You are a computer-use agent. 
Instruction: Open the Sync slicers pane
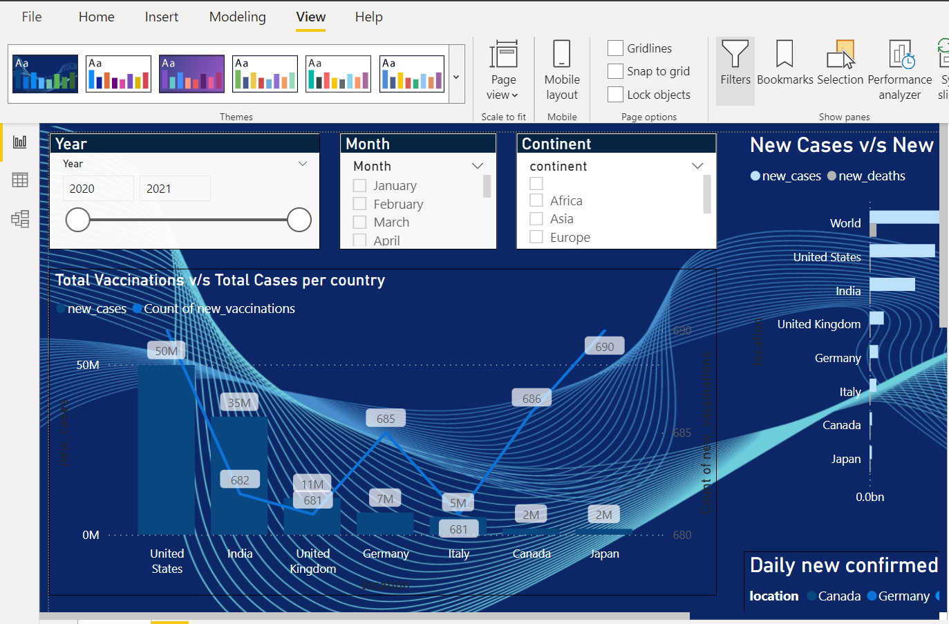[x=943, y=66]
